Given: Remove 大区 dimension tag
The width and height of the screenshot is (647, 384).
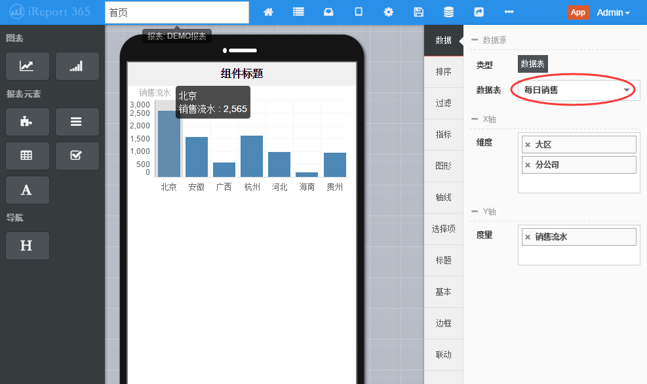Looking at the screenshot, I should (x=527, y=145).
